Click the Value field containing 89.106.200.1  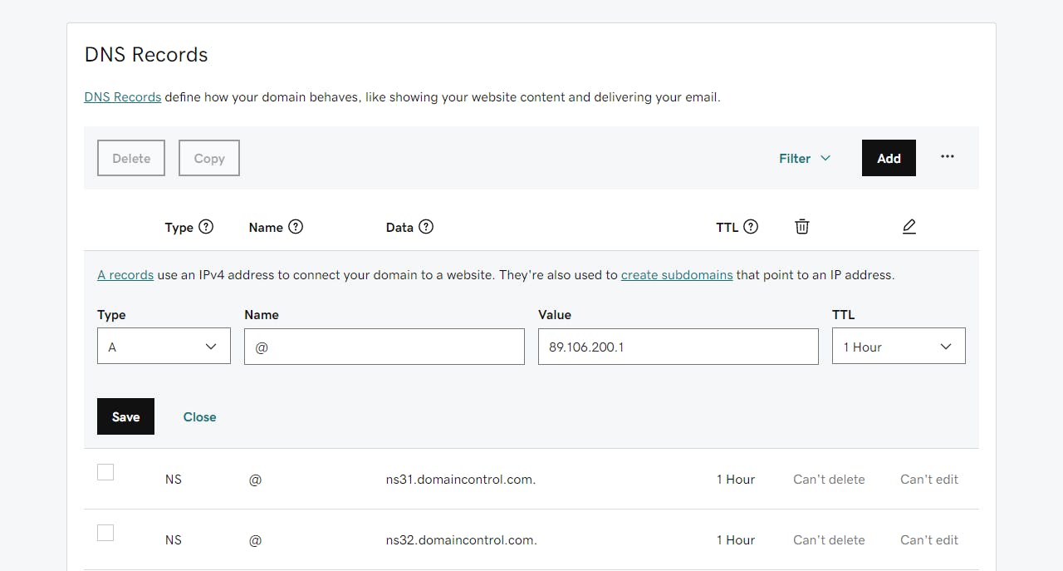coord(678,347)
